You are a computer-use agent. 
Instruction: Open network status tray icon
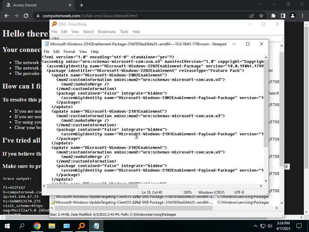(x=263, y=226)
